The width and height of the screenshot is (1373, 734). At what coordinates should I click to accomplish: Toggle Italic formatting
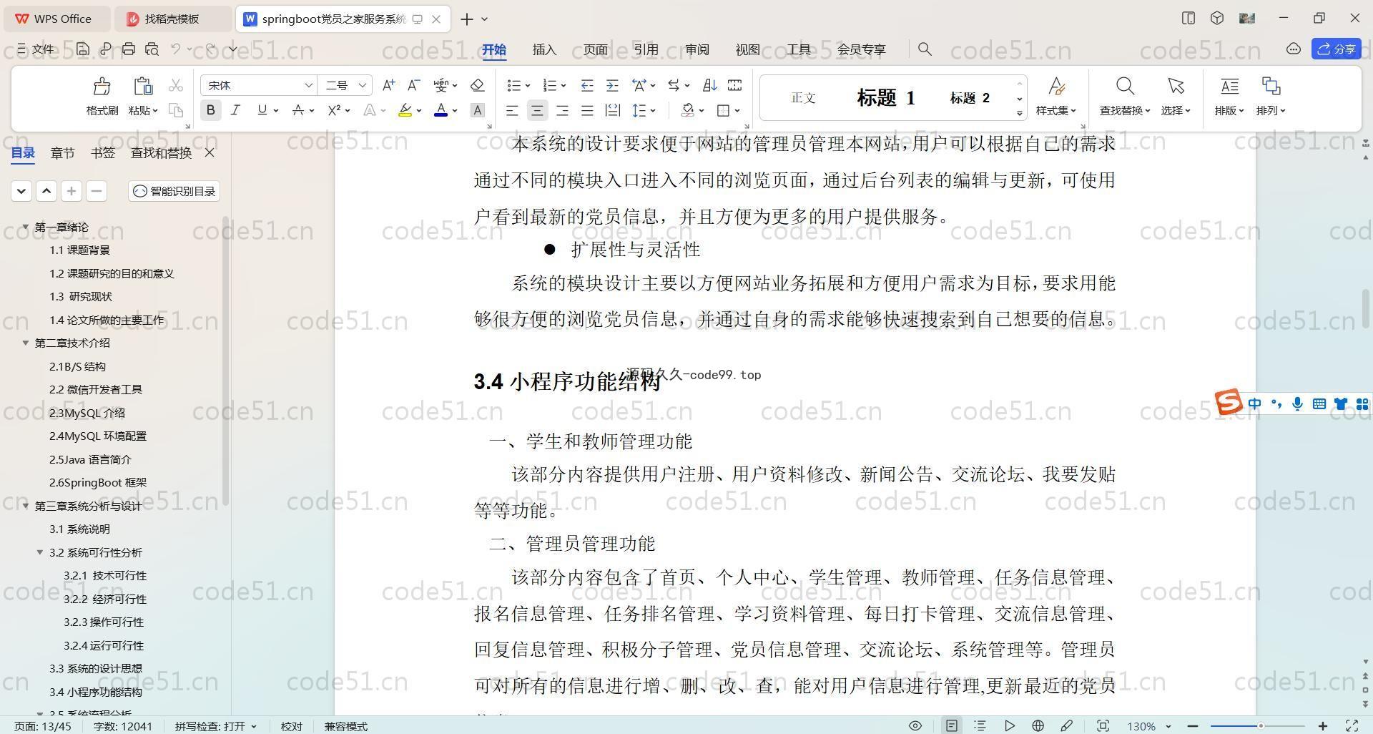click(235, 110)
